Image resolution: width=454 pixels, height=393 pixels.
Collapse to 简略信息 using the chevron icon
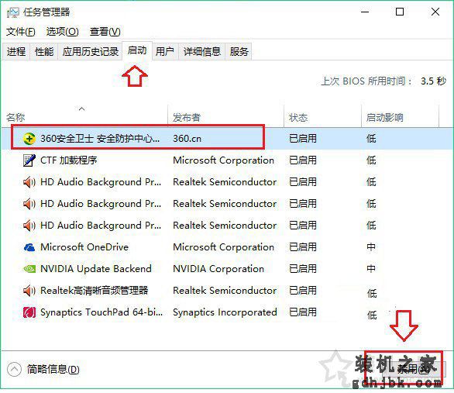tap(15, 369)
